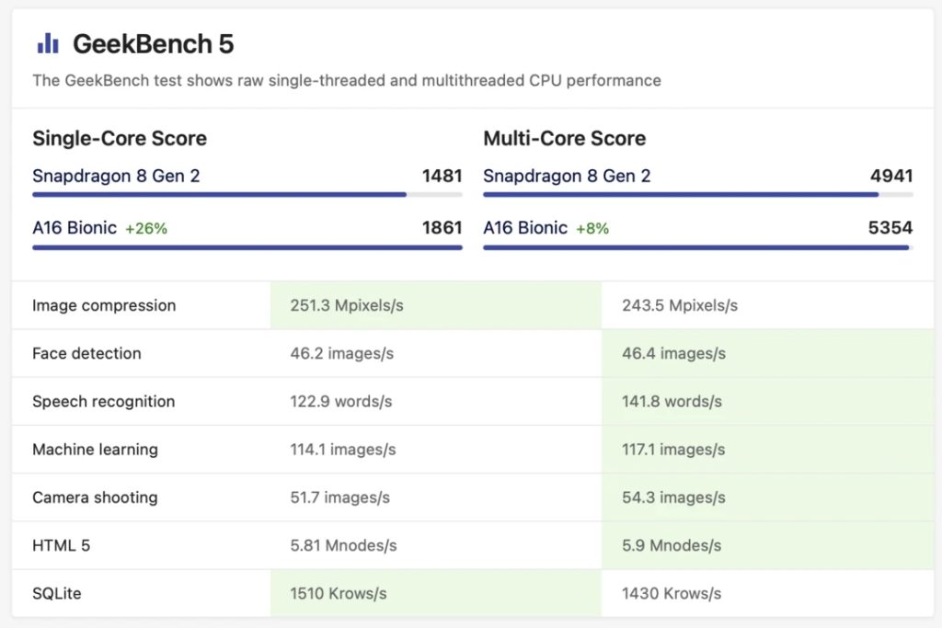Select the SQLite row label

pyautogui.click(x=56, y=593)
